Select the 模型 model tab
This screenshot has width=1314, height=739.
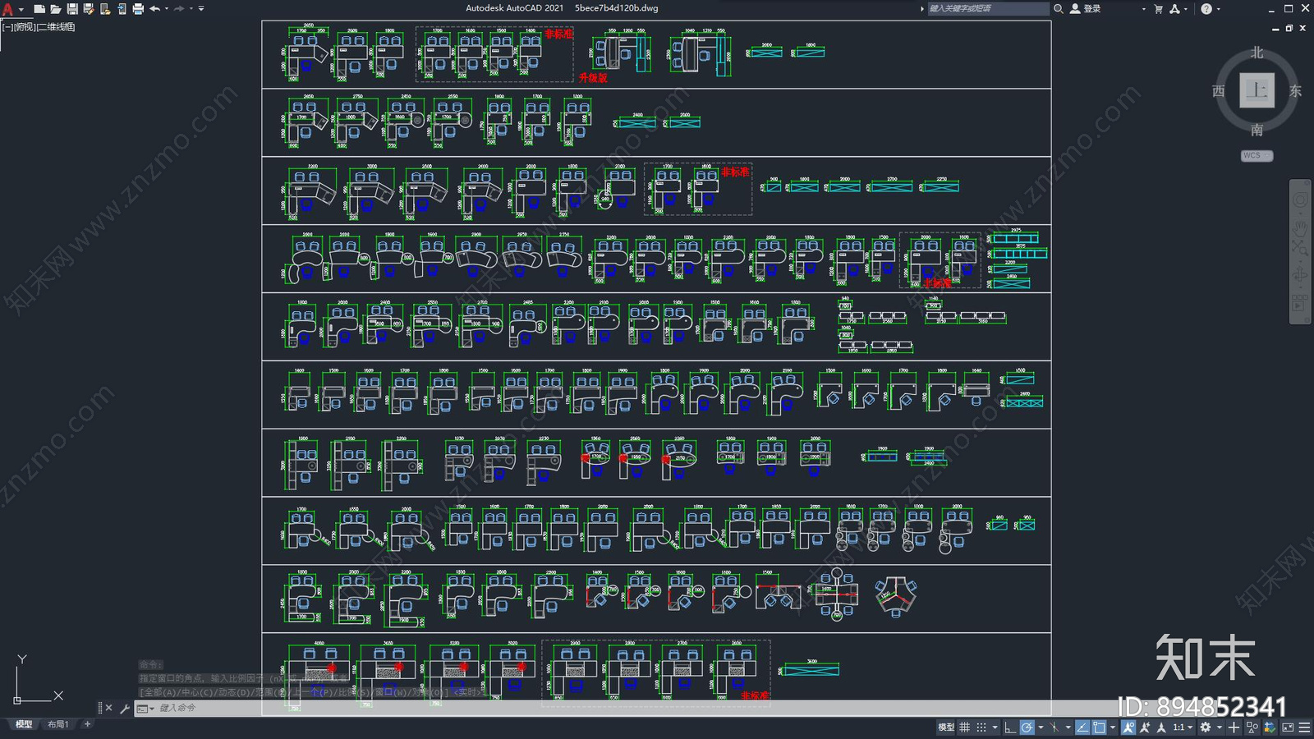click(x=24, y=724)
